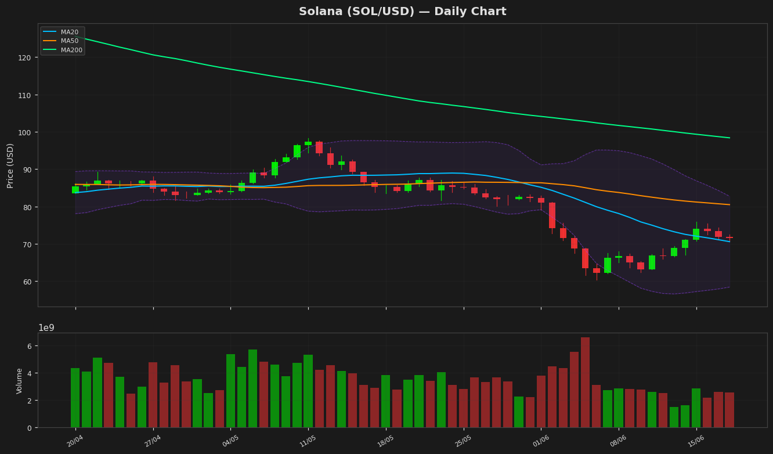
Task: Click the 08/06 date label
Action: click(x=618, y=441)
